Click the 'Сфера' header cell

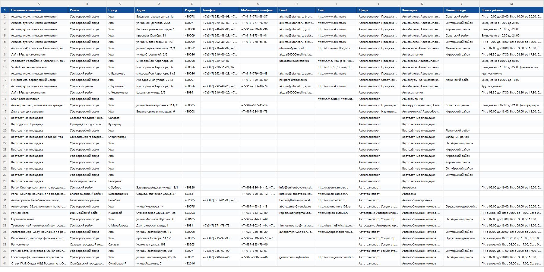click(x=378, y=10)
